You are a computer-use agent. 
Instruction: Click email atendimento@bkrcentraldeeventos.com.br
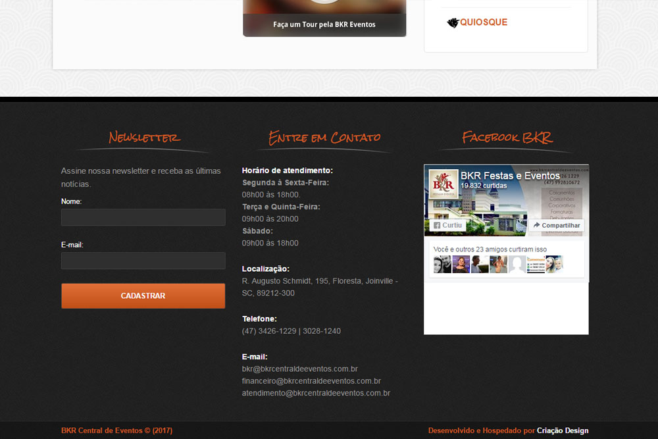316,393
